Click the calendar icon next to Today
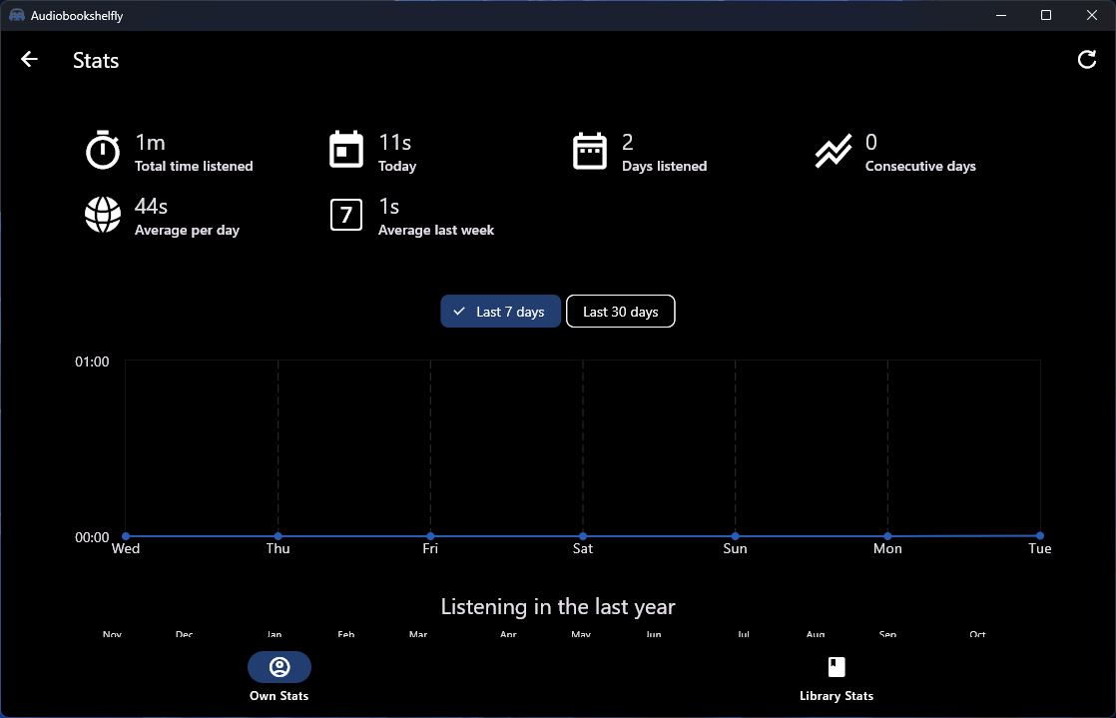 click(x=346, y=151)
